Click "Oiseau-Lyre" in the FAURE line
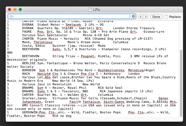186x126 pixels. (x=154, y=32)
